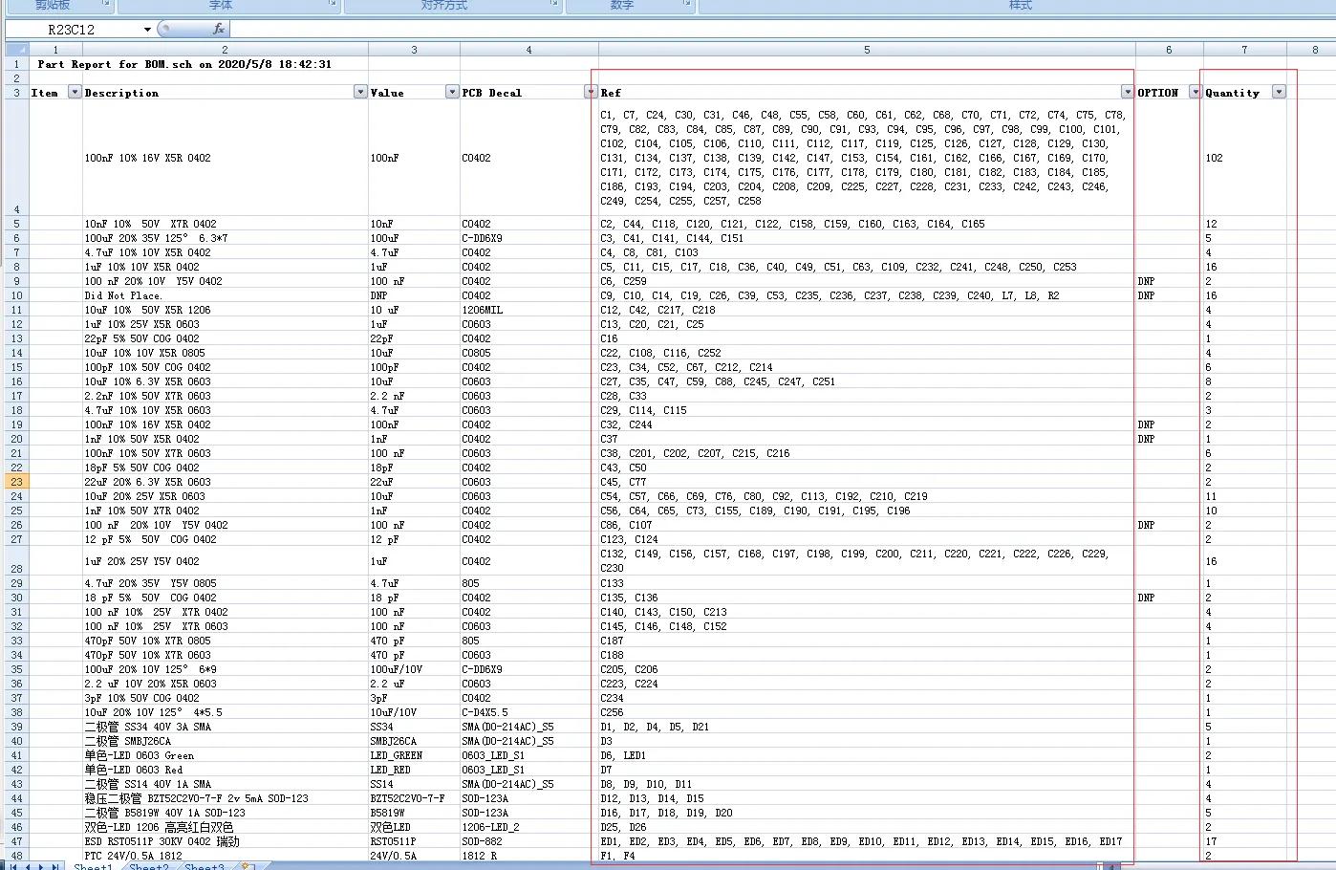The height and width of the screenshot is (870, 1336).
Task: Switch to the Sheet1 tab
Action: tap(93, 866)
